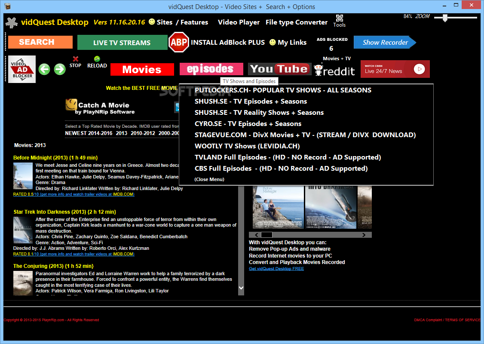Click movie list scroll down arrow

(x=242, y=288)
